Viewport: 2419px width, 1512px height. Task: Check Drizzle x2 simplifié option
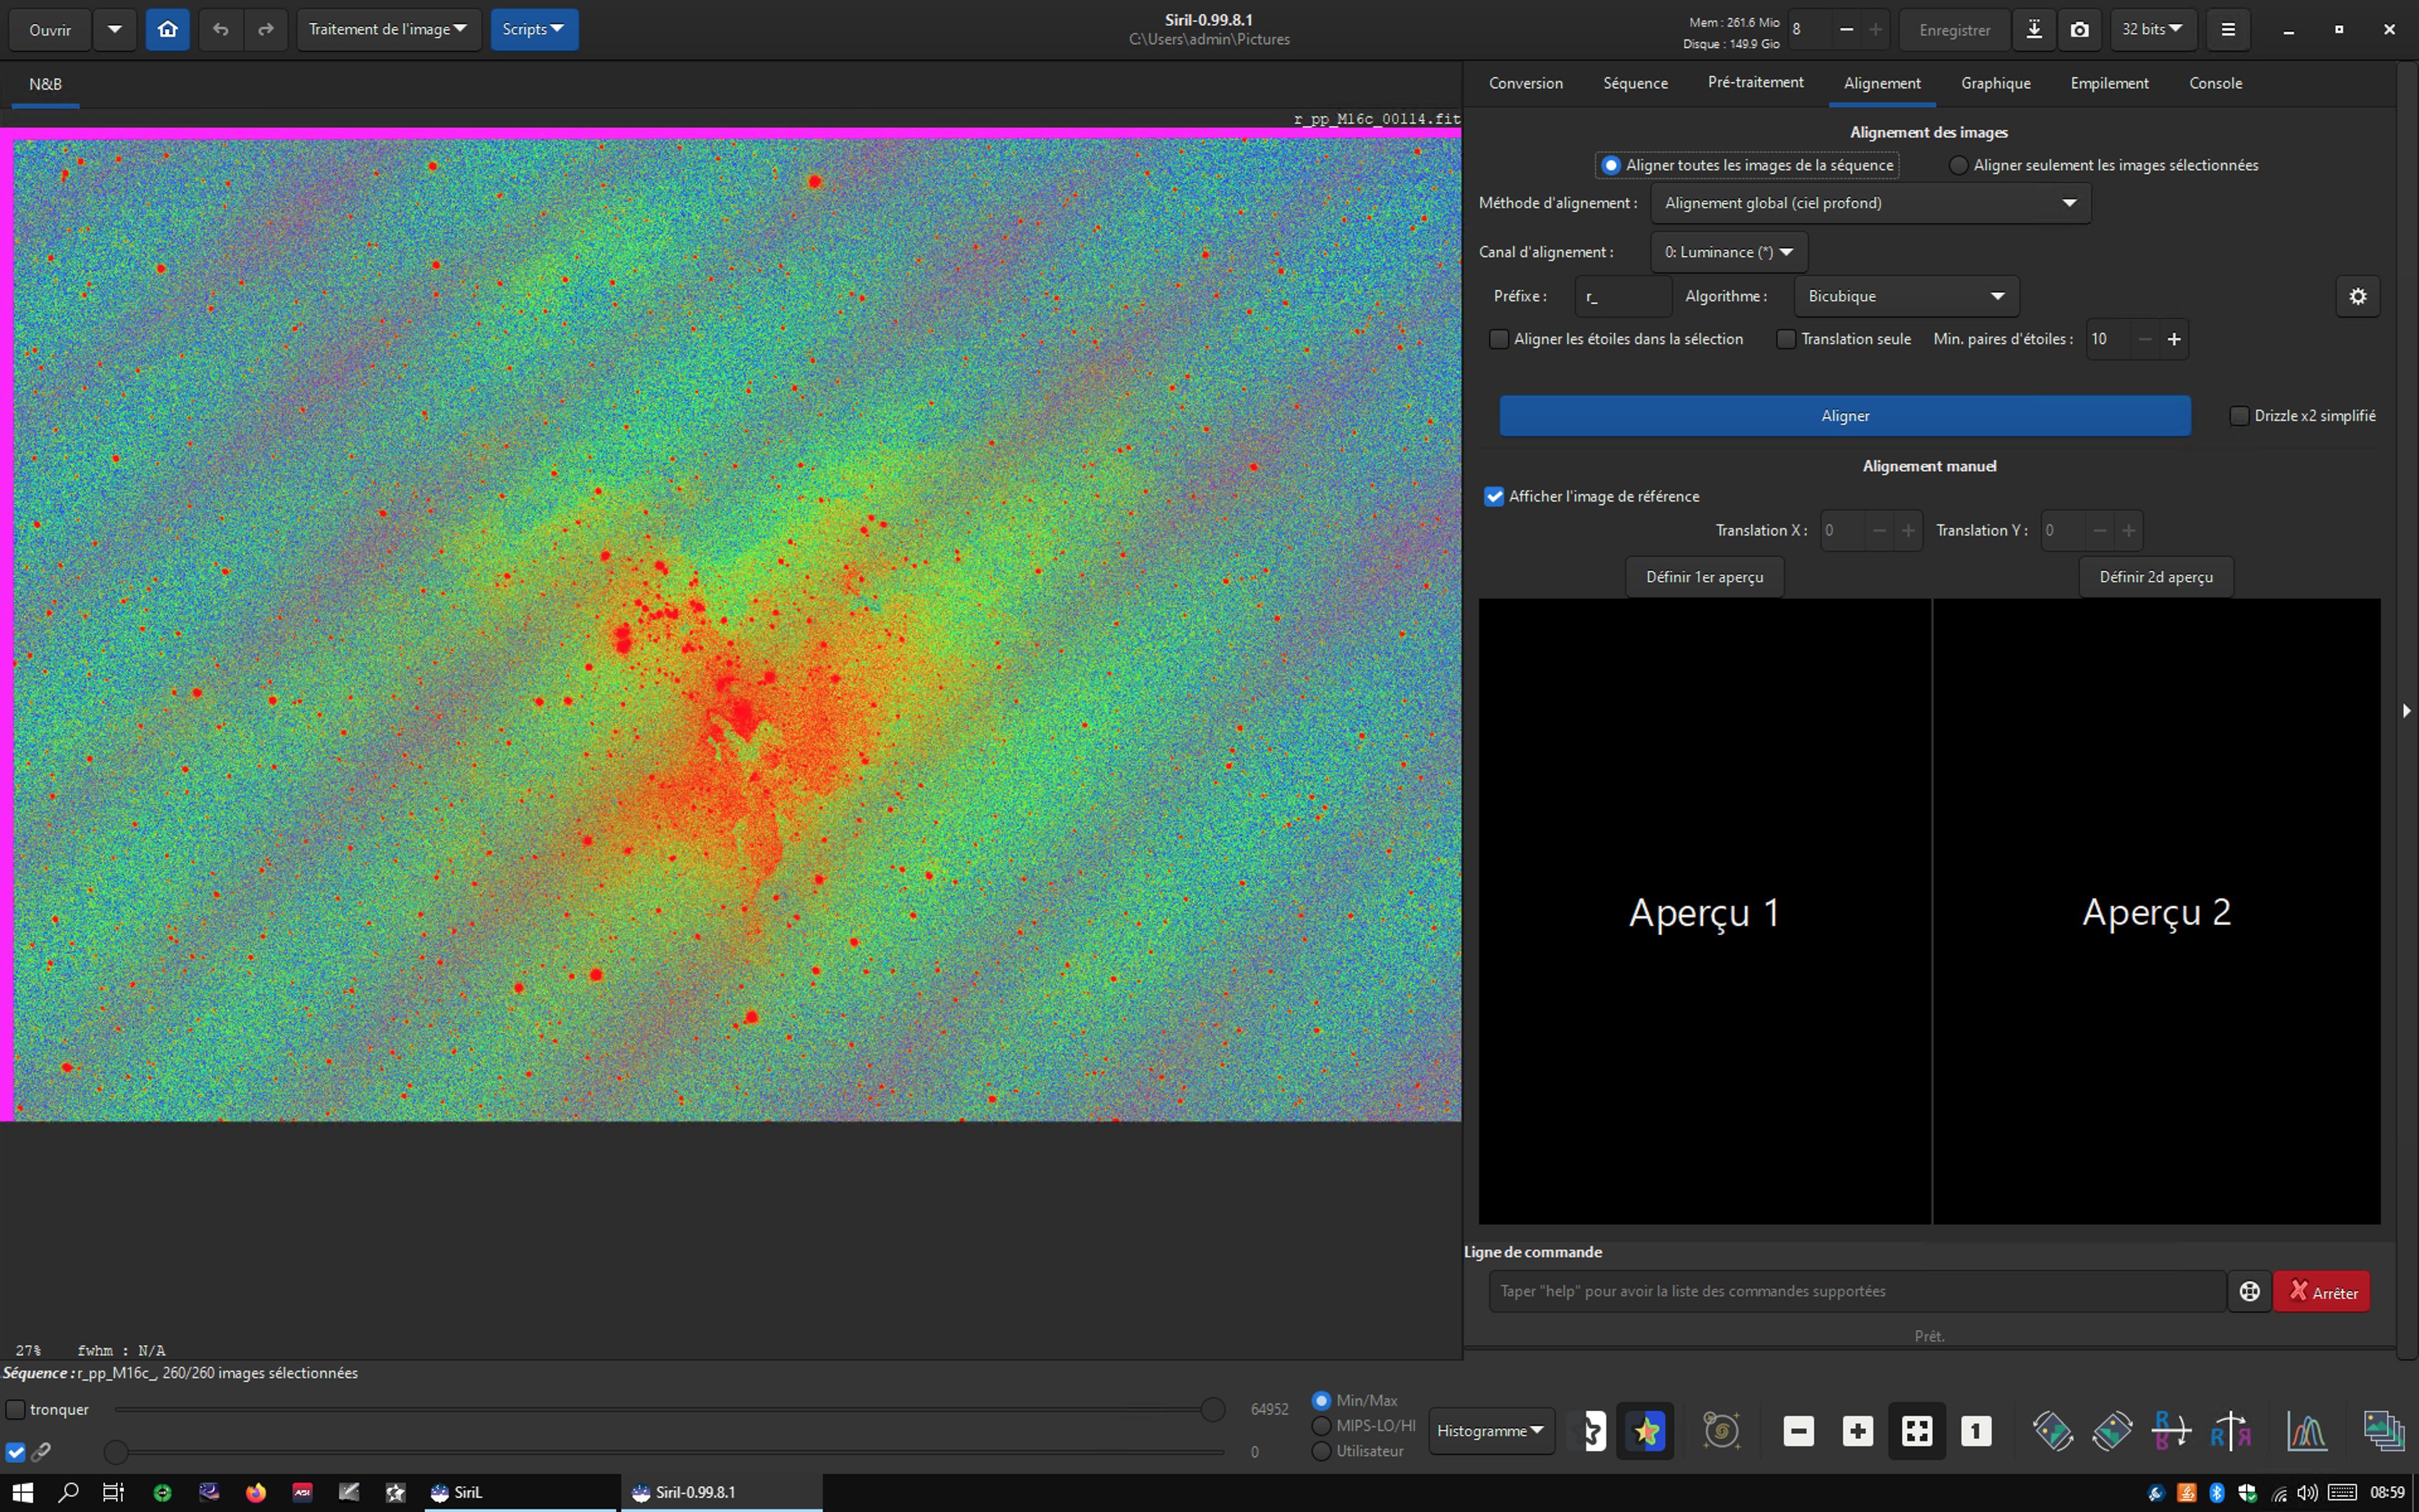[x=2239, y=416]
